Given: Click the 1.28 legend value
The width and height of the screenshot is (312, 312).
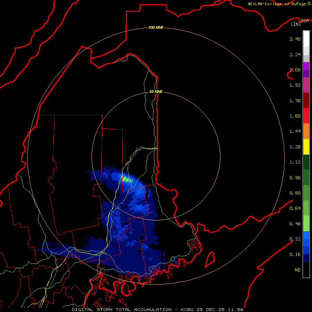Looking at the screenshot, I should pyautogui.click(x=295, y=147).
